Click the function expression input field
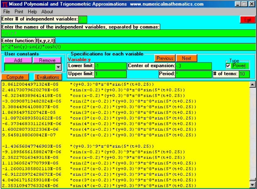Image resolution: width=257 pixels, height=189 pixels. tap(128, 47)
